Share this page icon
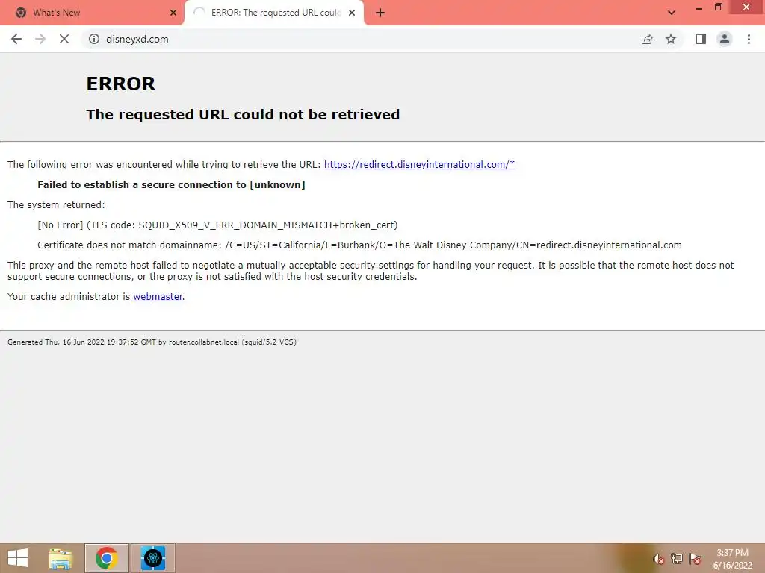This screenshot has height=573, width=765. pyautogui.click(x=647, y=39)
